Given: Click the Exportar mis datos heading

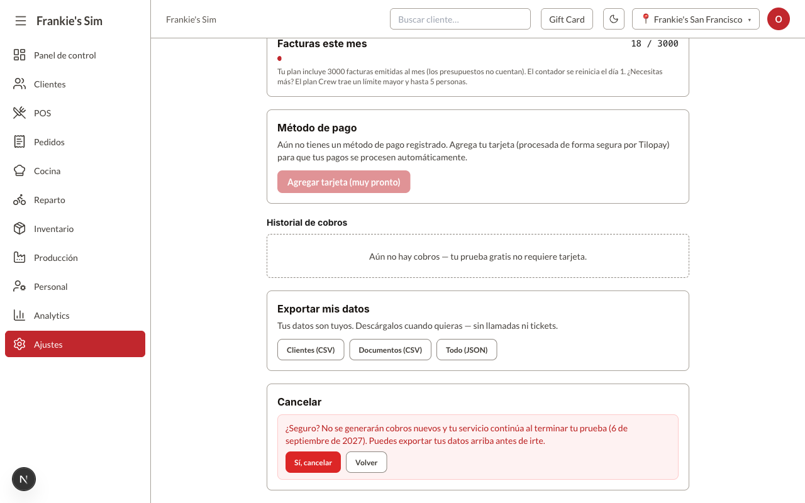Looking at the screenshot, I should click(x=323, y=309).
